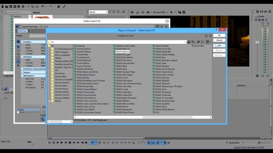Open the Plug-In Chooser help question mark
This screenshot has width=273, height=153.
[x=216, y=30]
